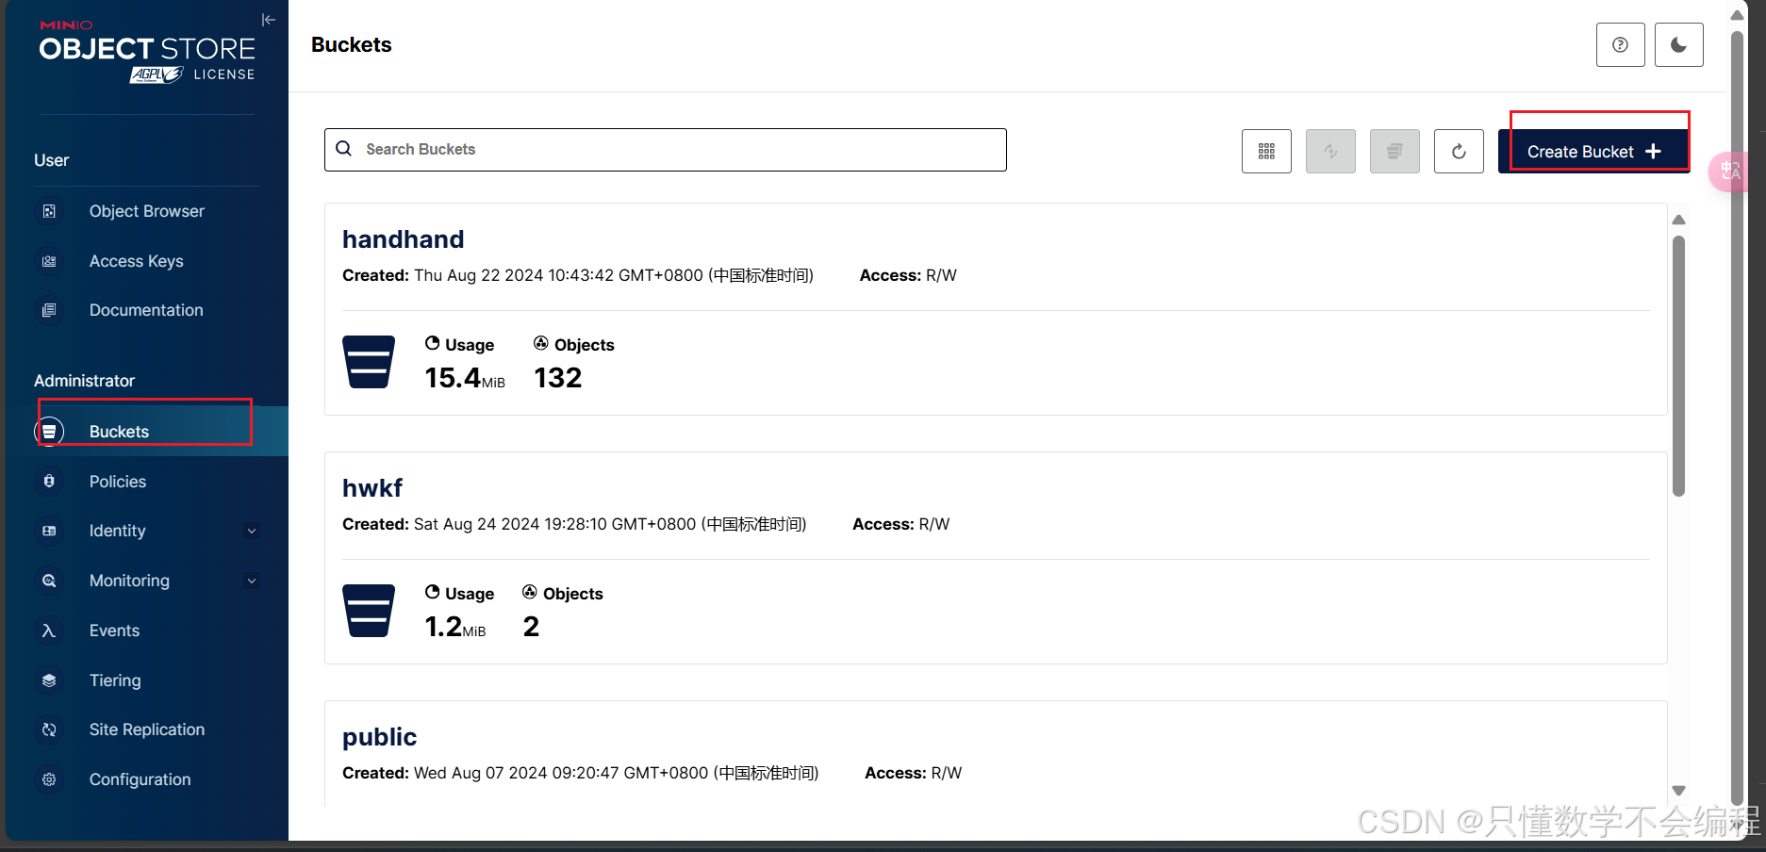Viewport: 1766px width, 852px height.
Task: Click the Access Keys sidebar icon
Action: coord(49,261)
